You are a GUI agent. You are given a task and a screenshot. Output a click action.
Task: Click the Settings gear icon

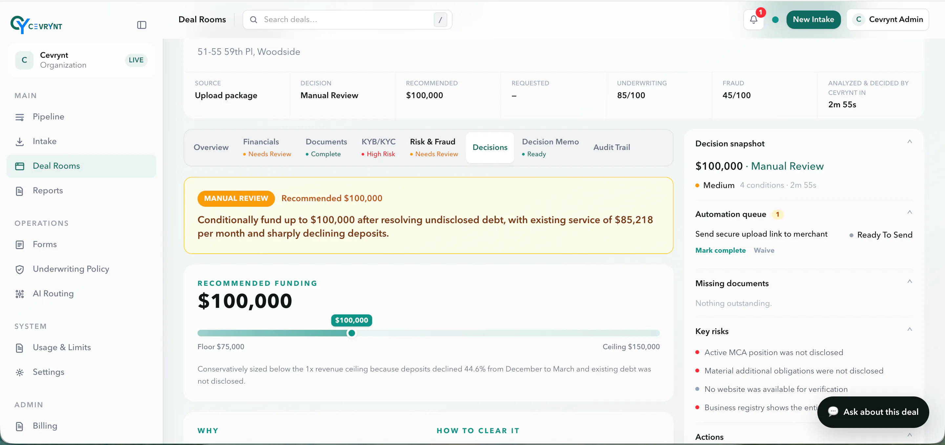[20, 372]
